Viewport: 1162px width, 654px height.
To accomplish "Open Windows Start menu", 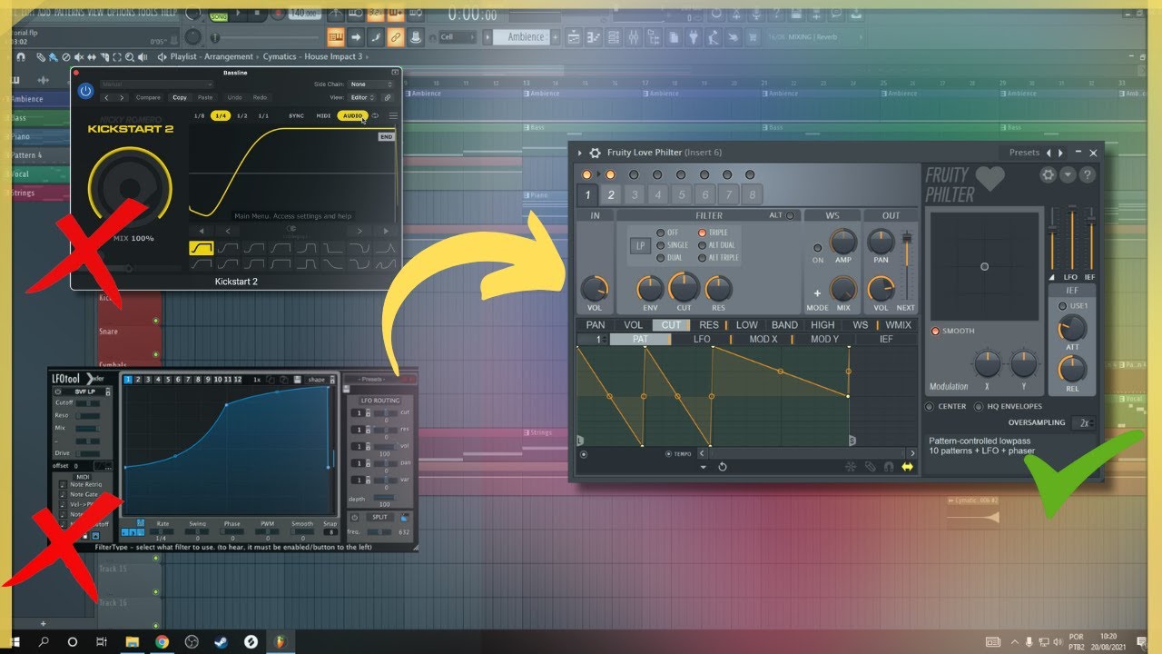I will point(15,641).
